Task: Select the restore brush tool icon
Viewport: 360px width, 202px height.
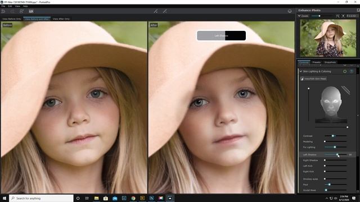Action: click(165, 11)
